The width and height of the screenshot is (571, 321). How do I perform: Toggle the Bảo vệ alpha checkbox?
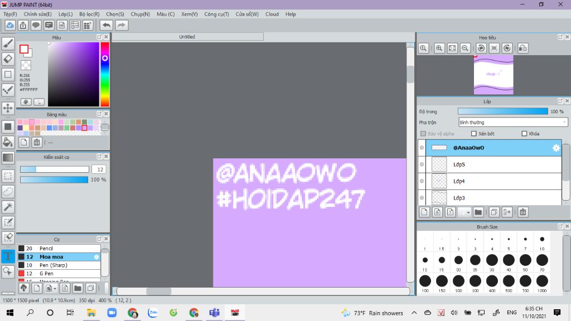click(x=423, y=134)
